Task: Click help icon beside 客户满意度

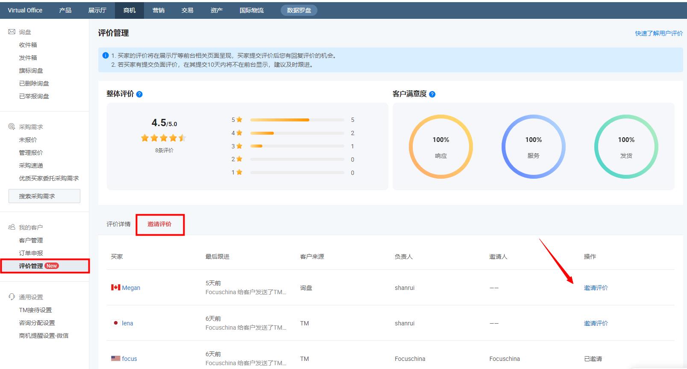Action: click(432, 94)
